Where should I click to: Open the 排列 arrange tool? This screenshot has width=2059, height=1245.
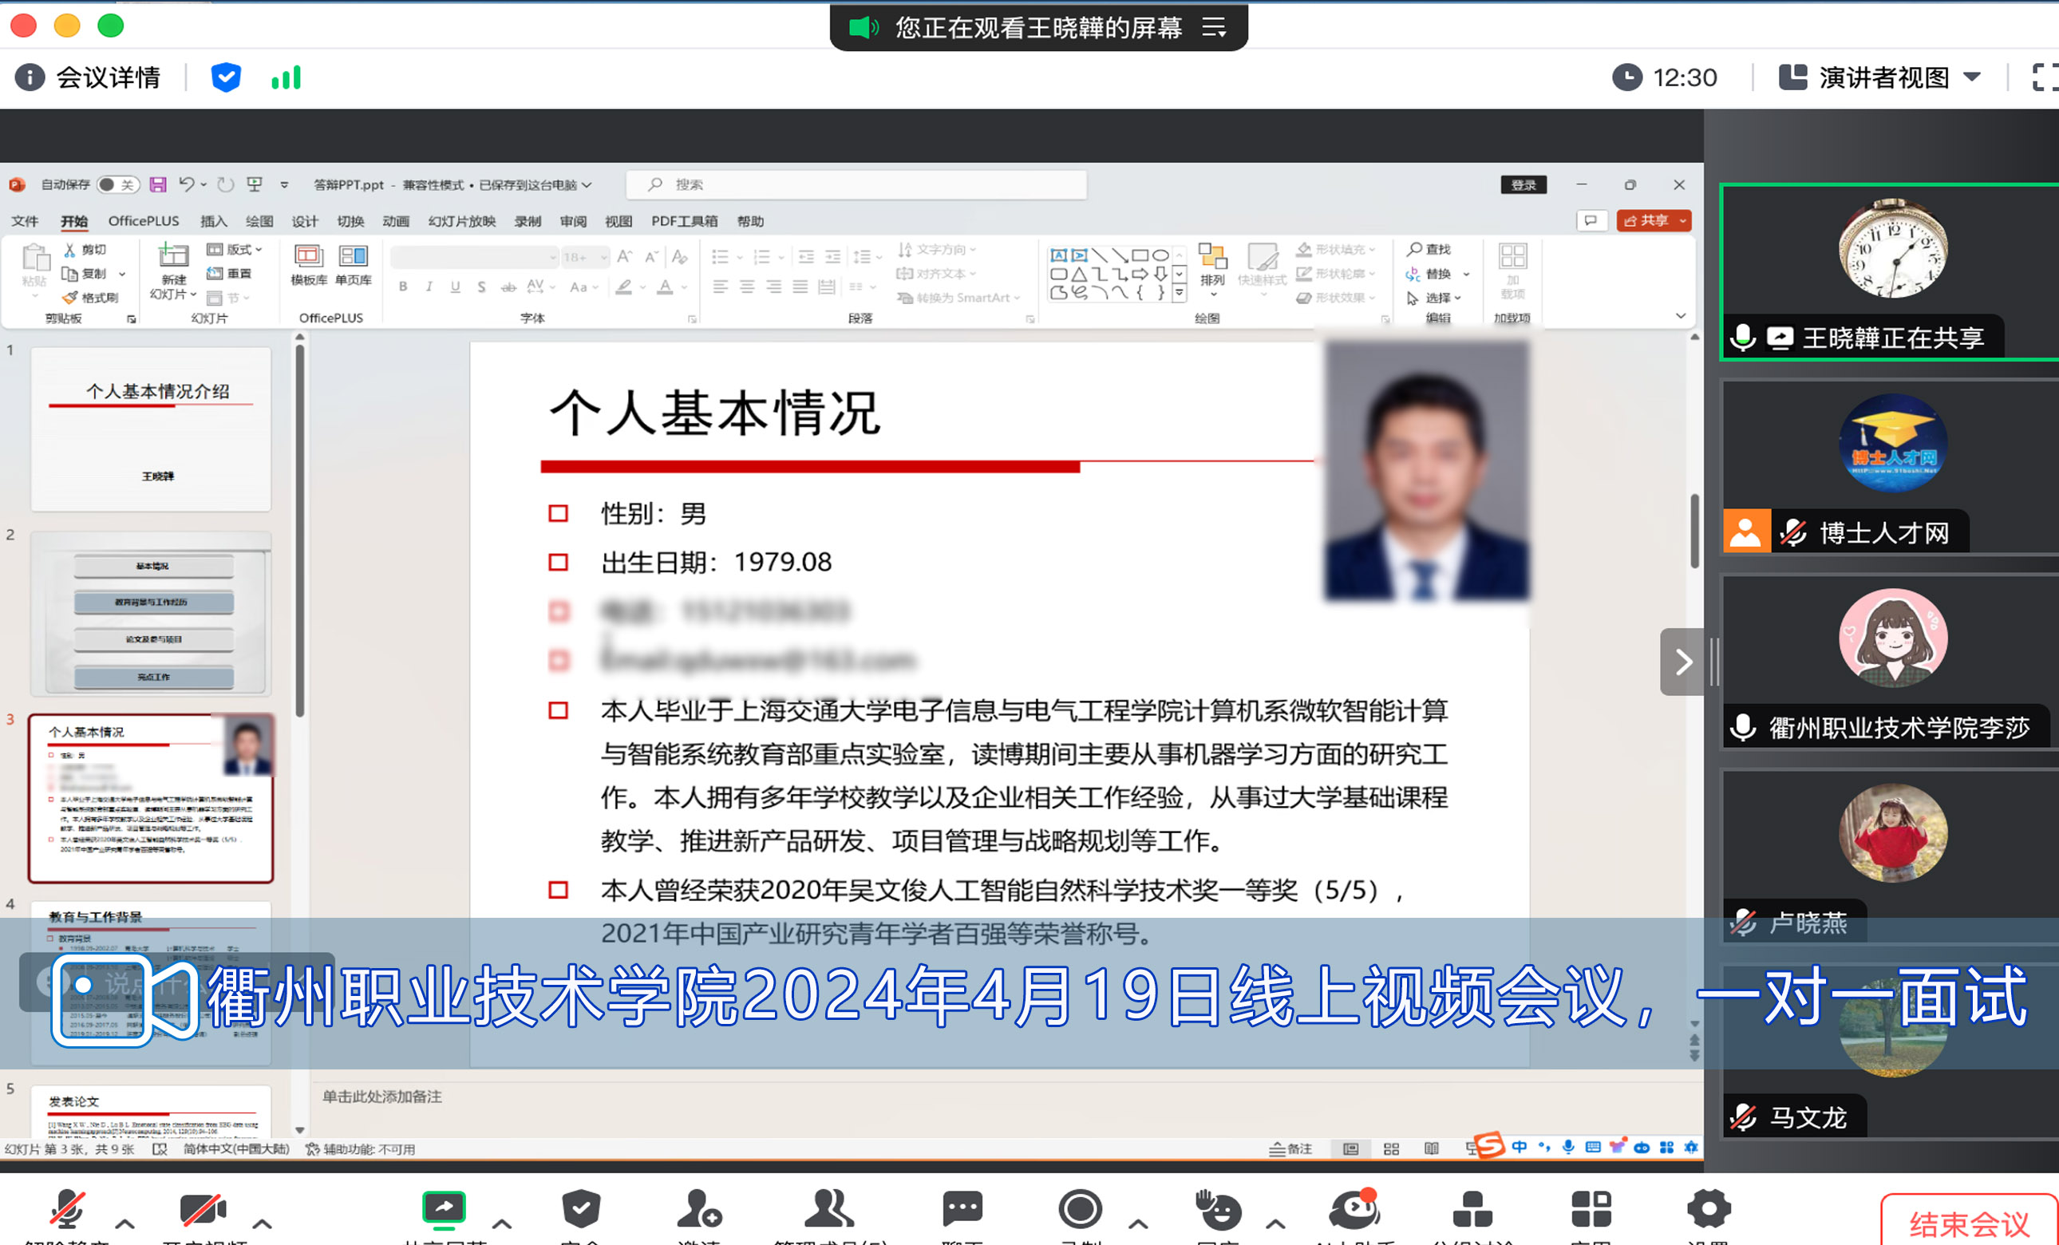pos(1212,269)
